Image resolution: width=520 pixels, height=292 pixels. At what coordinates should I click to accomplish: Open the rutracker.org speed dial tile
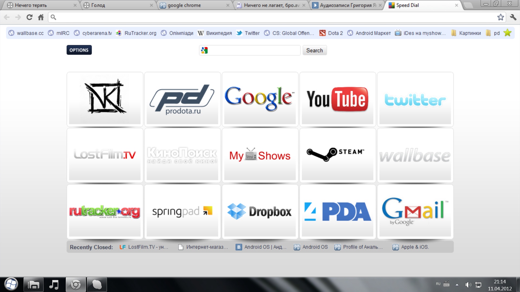(105, 211)
